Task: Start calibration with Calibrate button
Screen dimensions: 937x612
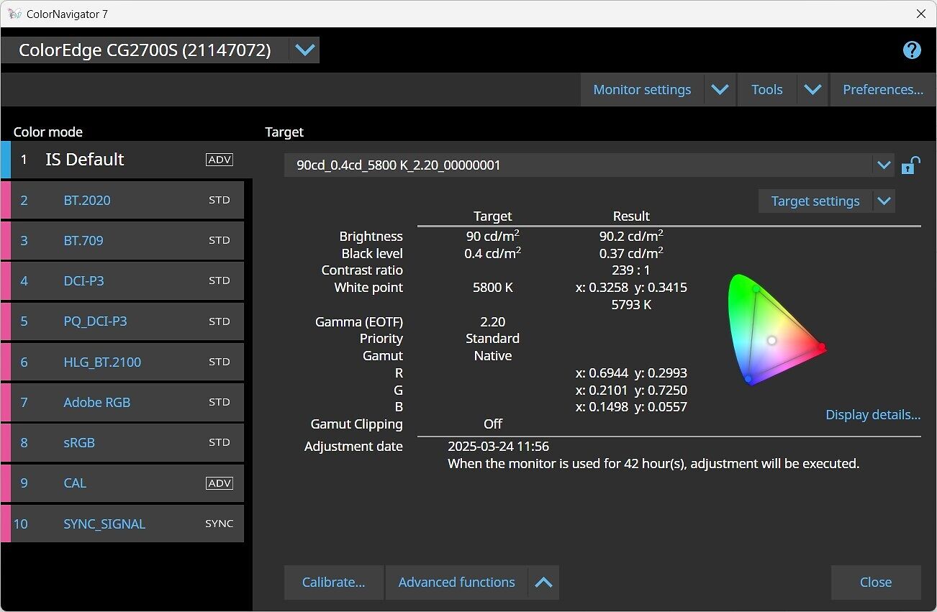Action: click(x=334, y=583)
